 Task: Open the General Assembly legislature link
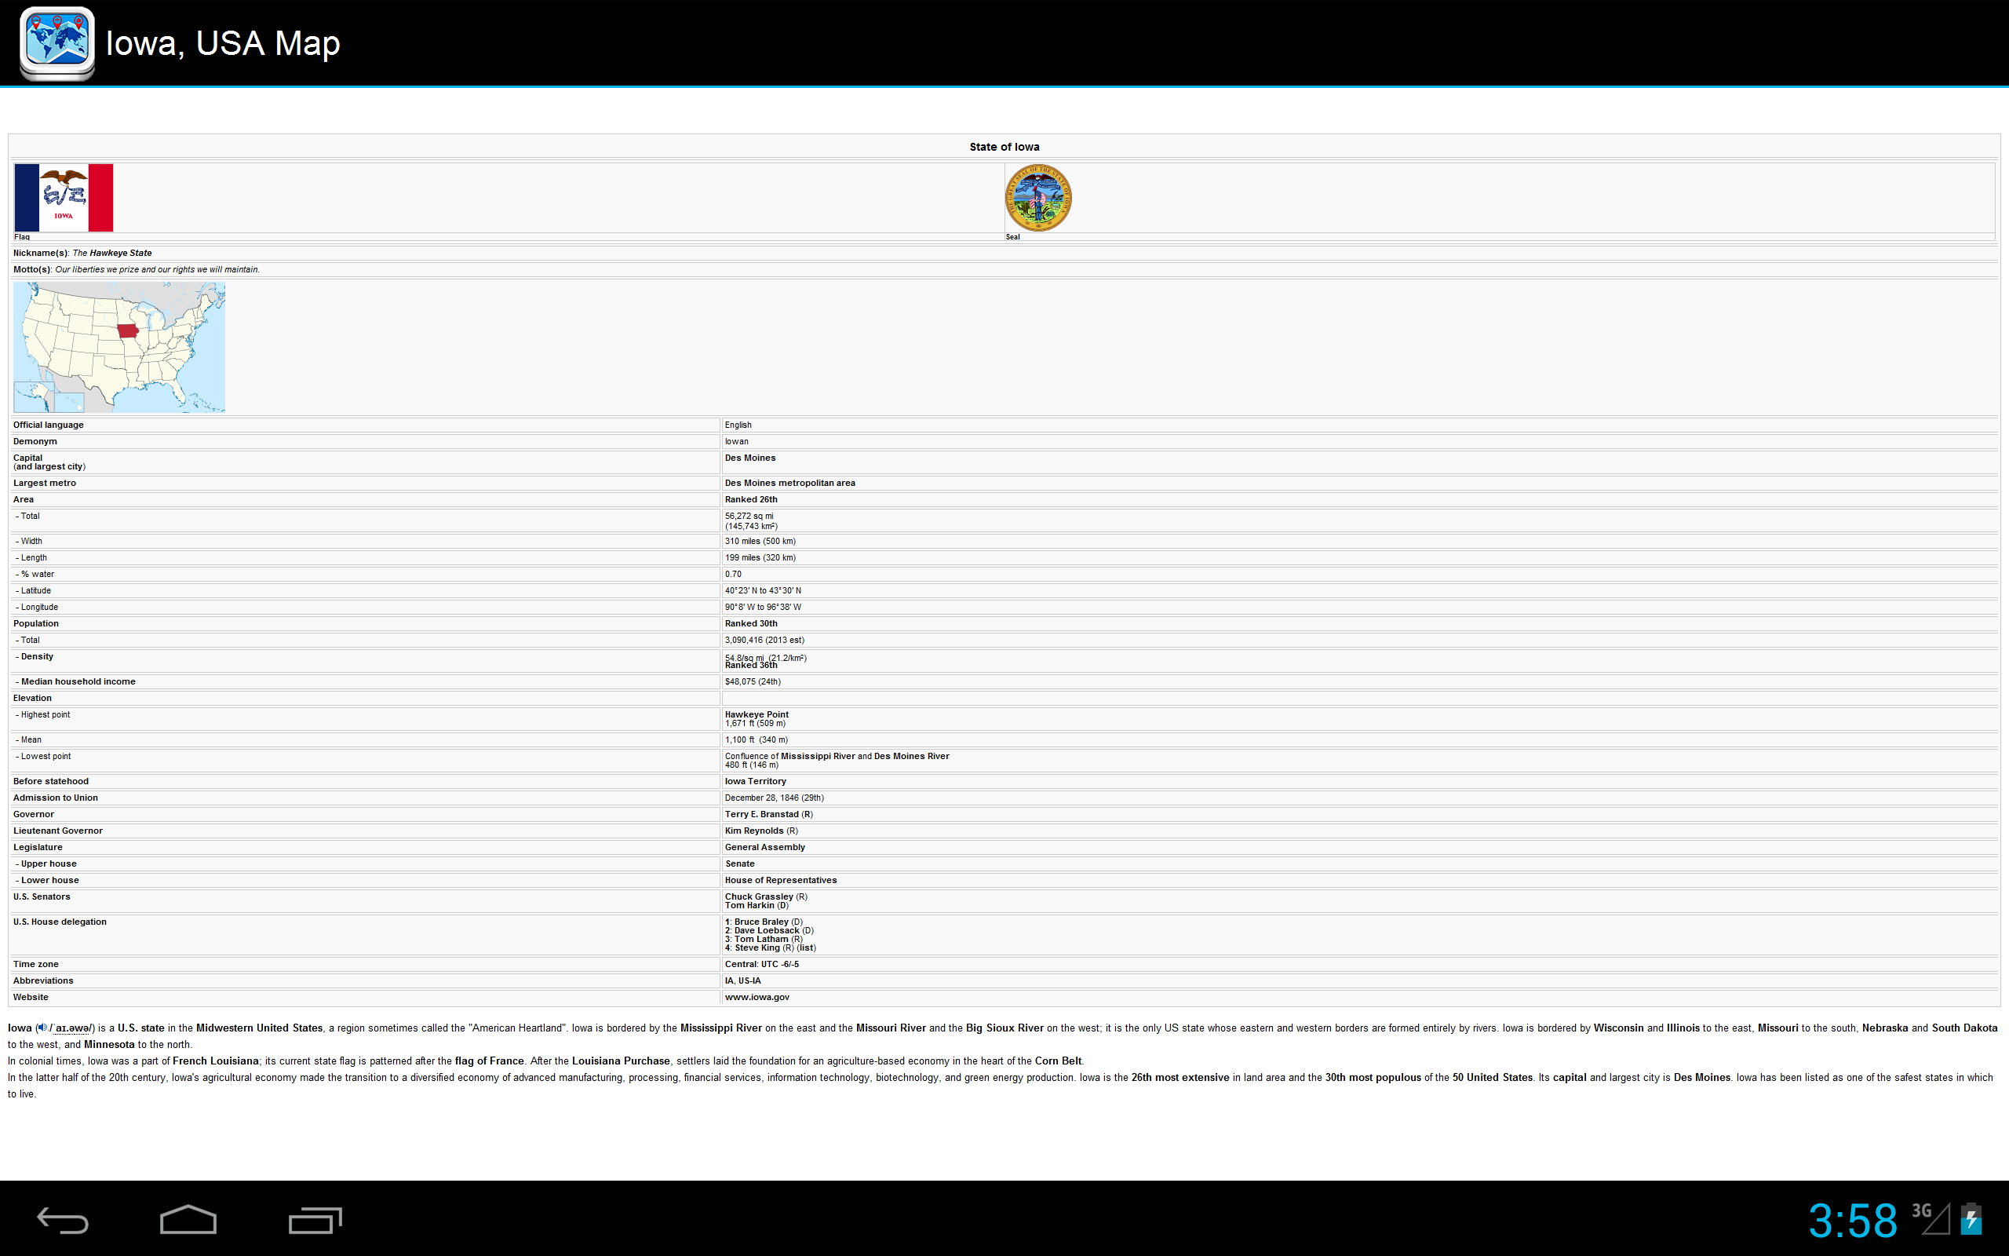click(x=764, y=847)
